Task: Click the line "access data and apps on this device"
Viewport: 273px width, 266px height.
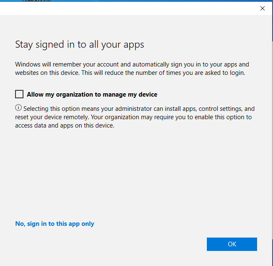Action: coord(64,125)
